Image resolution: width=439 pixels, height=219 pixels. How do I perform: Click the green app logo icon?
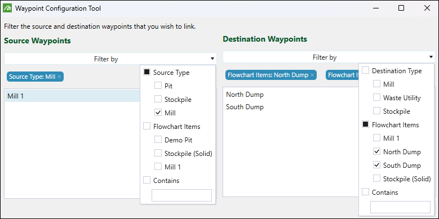click(x=7, y=8)
